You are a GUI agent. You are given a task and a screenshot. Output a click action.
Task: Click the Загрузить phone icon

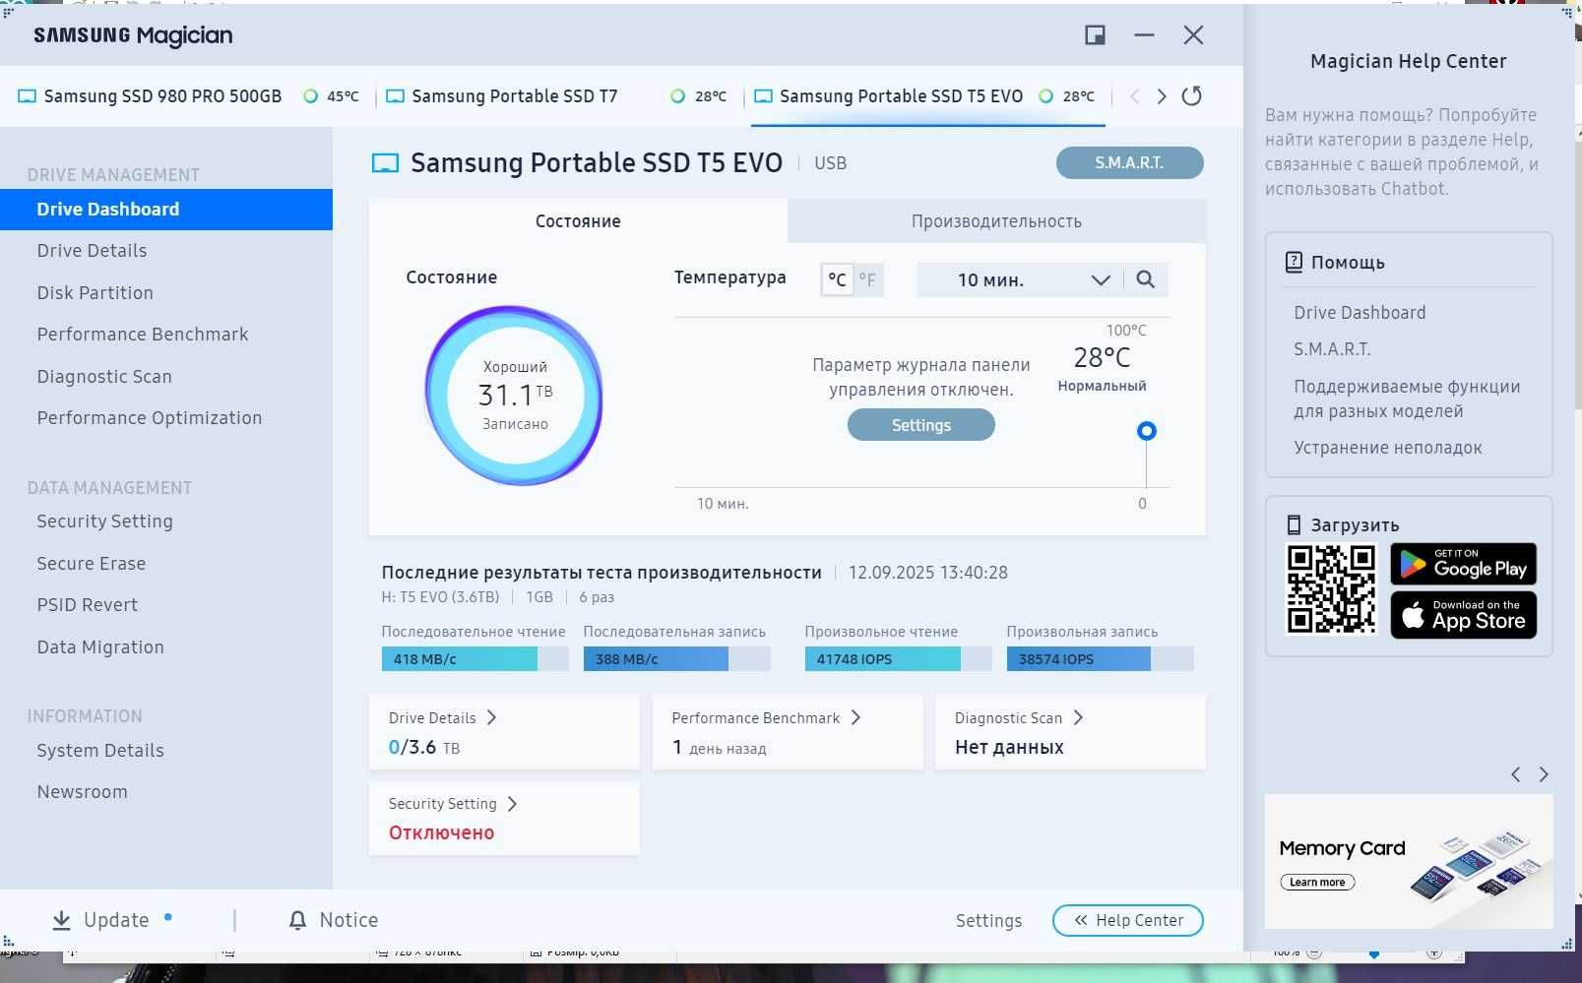tap(1294, 524)
